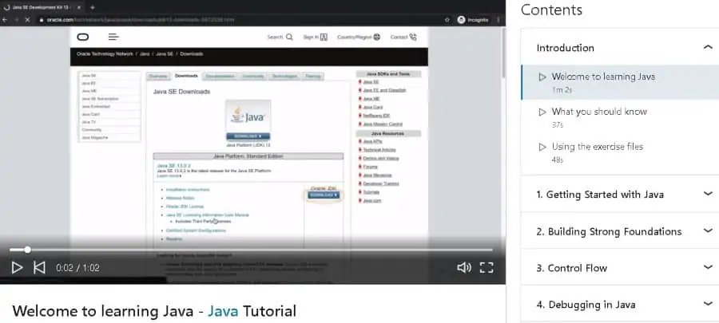Click the blue Java link in the title

[x=223, y=311]
